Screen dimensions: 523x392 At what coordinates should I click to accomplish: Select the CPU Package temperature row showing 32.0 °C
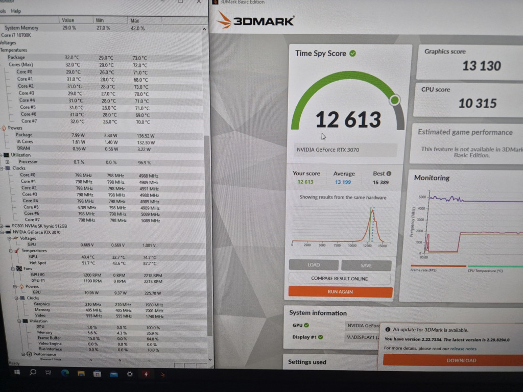tap(102, 58)
